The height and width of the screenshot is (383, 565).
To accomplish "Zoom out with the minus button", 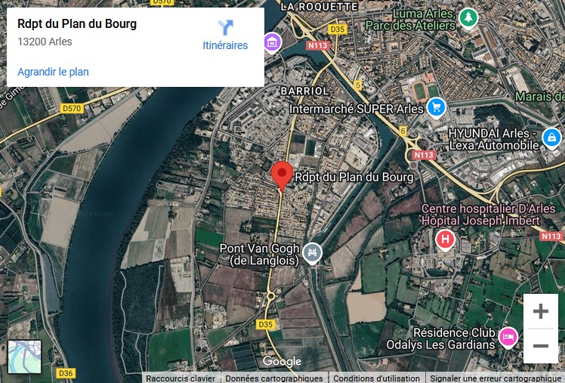I will (x=541, y=346).
